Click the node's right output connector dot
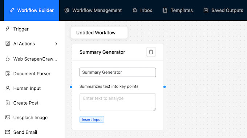This screenshot has height=138, width=247. (x=165, y=87)
